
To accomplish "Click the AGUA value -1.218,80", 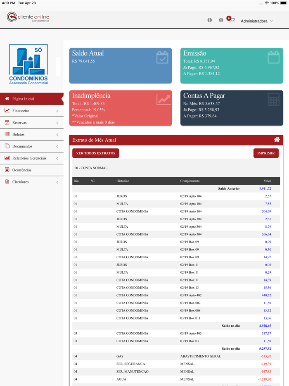I will [x=265, y=379].
